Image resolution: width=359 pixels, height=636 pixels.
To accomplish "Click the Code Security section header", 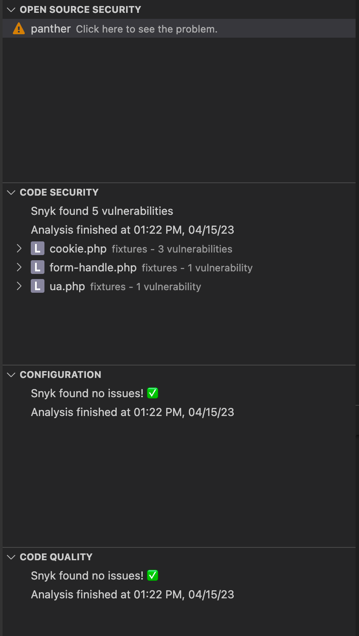I will tap(59, 192).
